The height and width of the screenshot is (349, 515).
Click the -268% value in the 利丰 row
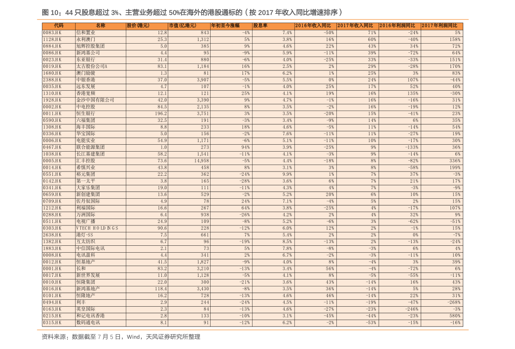(x=454, y=302)
